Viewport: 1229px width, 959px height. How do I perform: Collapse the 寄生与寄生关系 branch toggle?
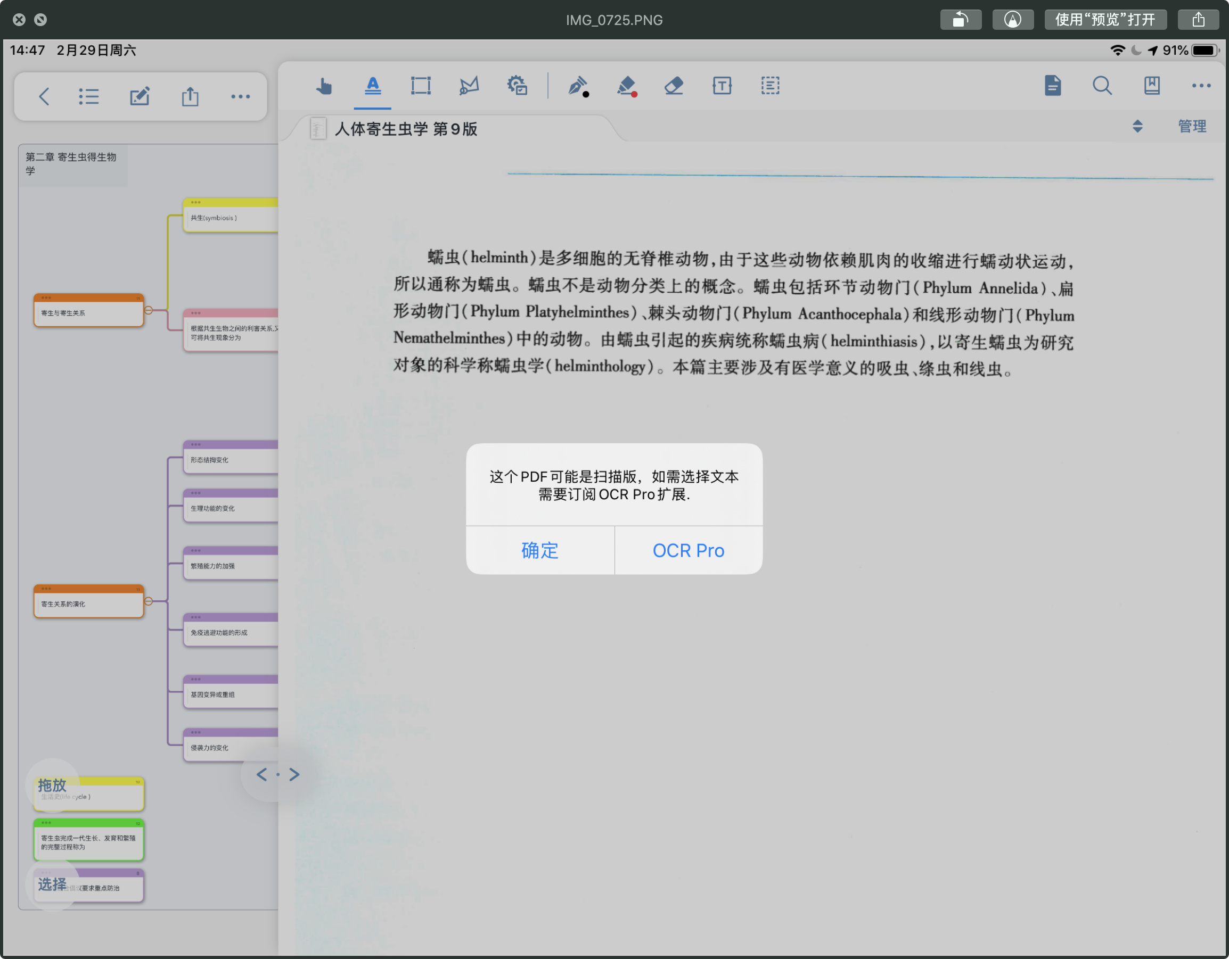[x=149, y=310]
